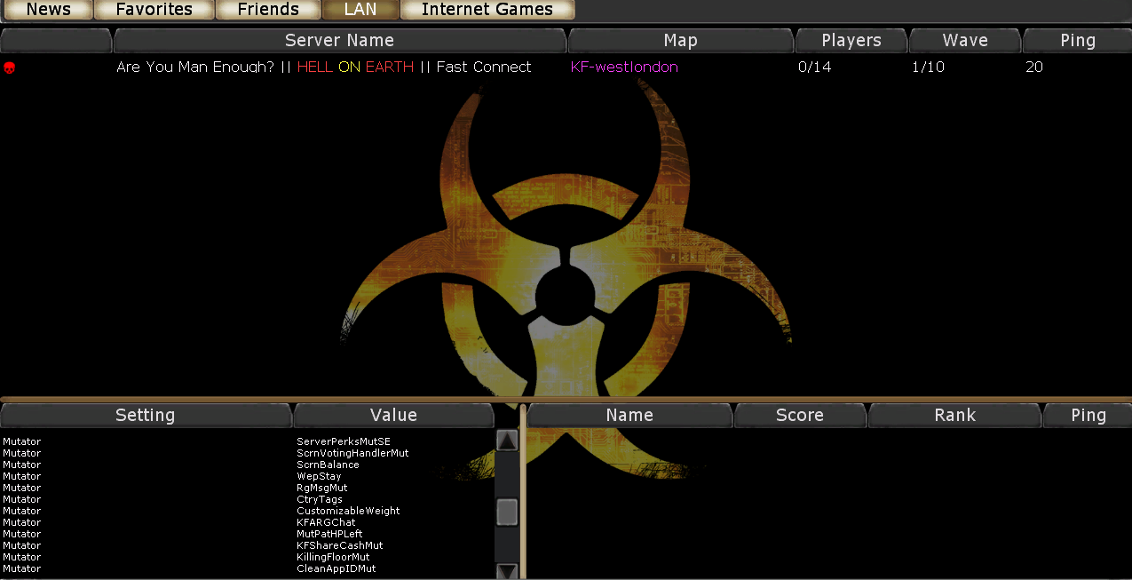The height and width of the screenshot is (580, 1132).
Task: Click the Mutator label beside CleanAppIDMut
Action: (x=21, y=568)
